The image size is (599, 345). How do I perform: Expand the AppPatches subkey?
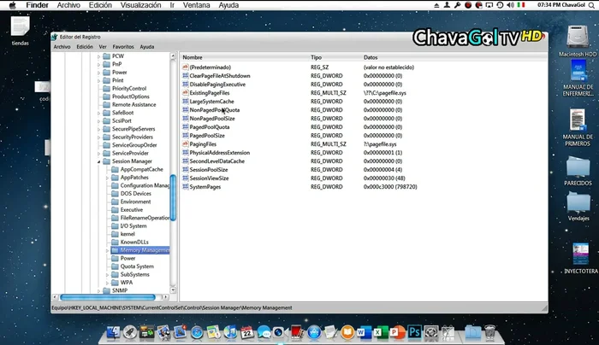tap(107, 178)
